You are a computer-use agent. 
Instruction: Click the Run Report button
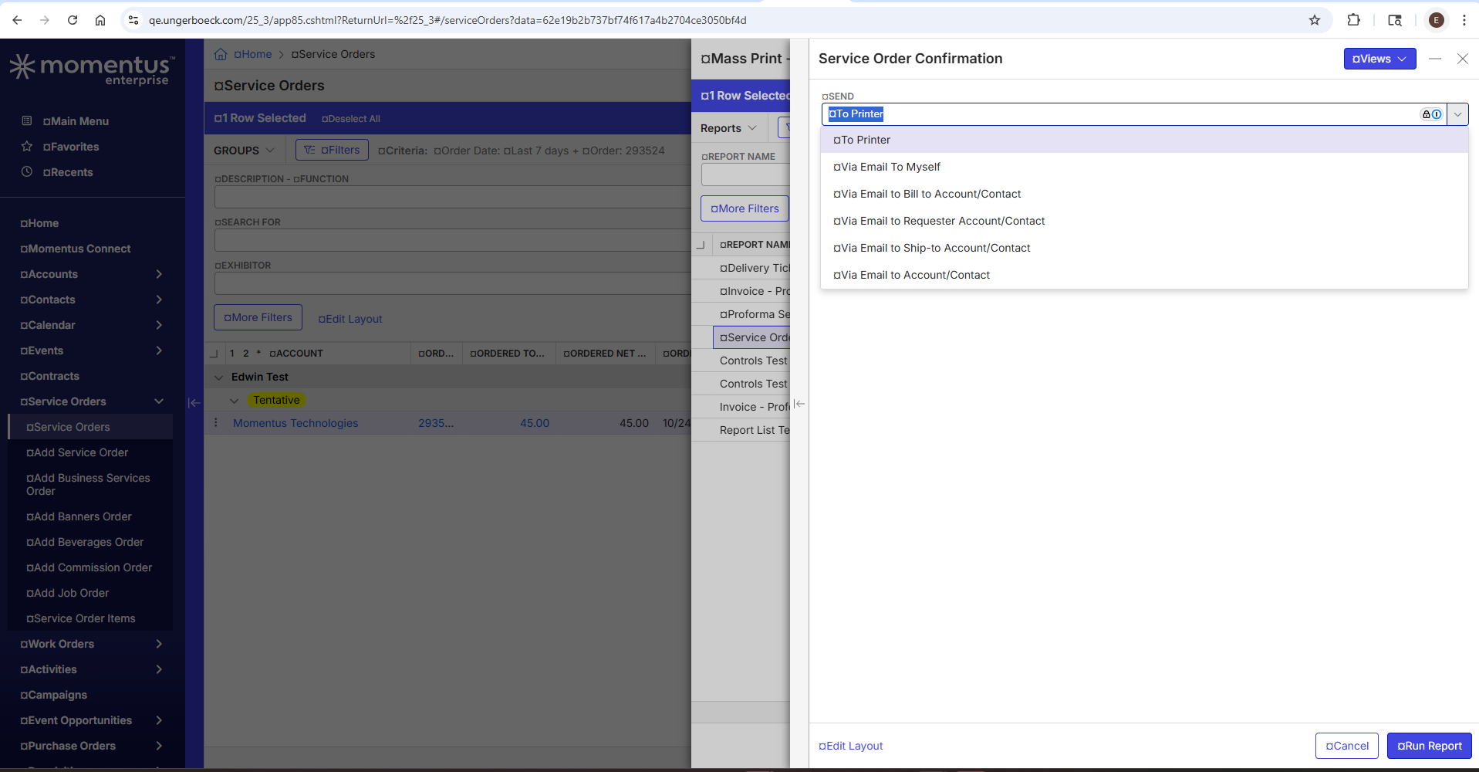[x=1429, y=746]
